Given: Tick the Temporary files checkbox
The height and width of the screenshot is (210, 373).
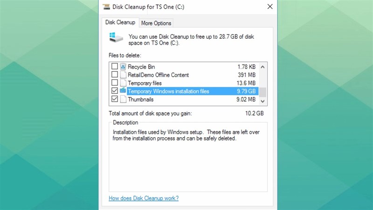Looking at the screenshot, I should point(115,83).
